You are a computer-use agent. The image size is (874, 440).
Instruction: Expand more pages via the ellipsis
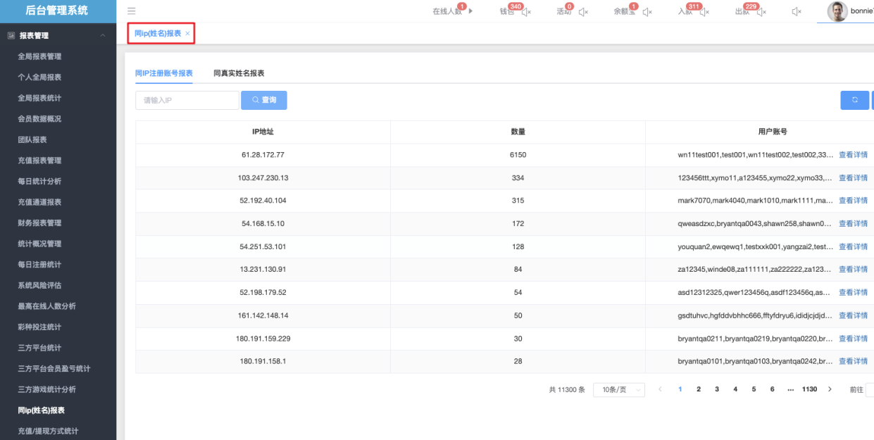coord(790,389)
